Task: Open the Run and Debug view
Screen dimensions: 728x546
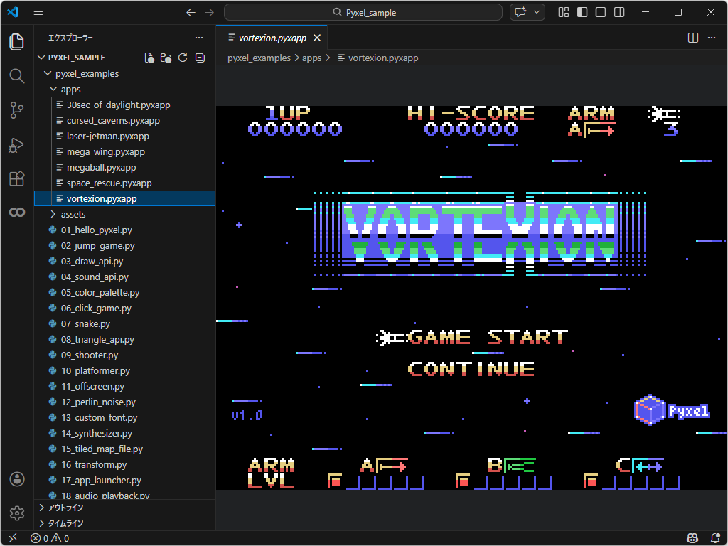Action: point(17,144)
